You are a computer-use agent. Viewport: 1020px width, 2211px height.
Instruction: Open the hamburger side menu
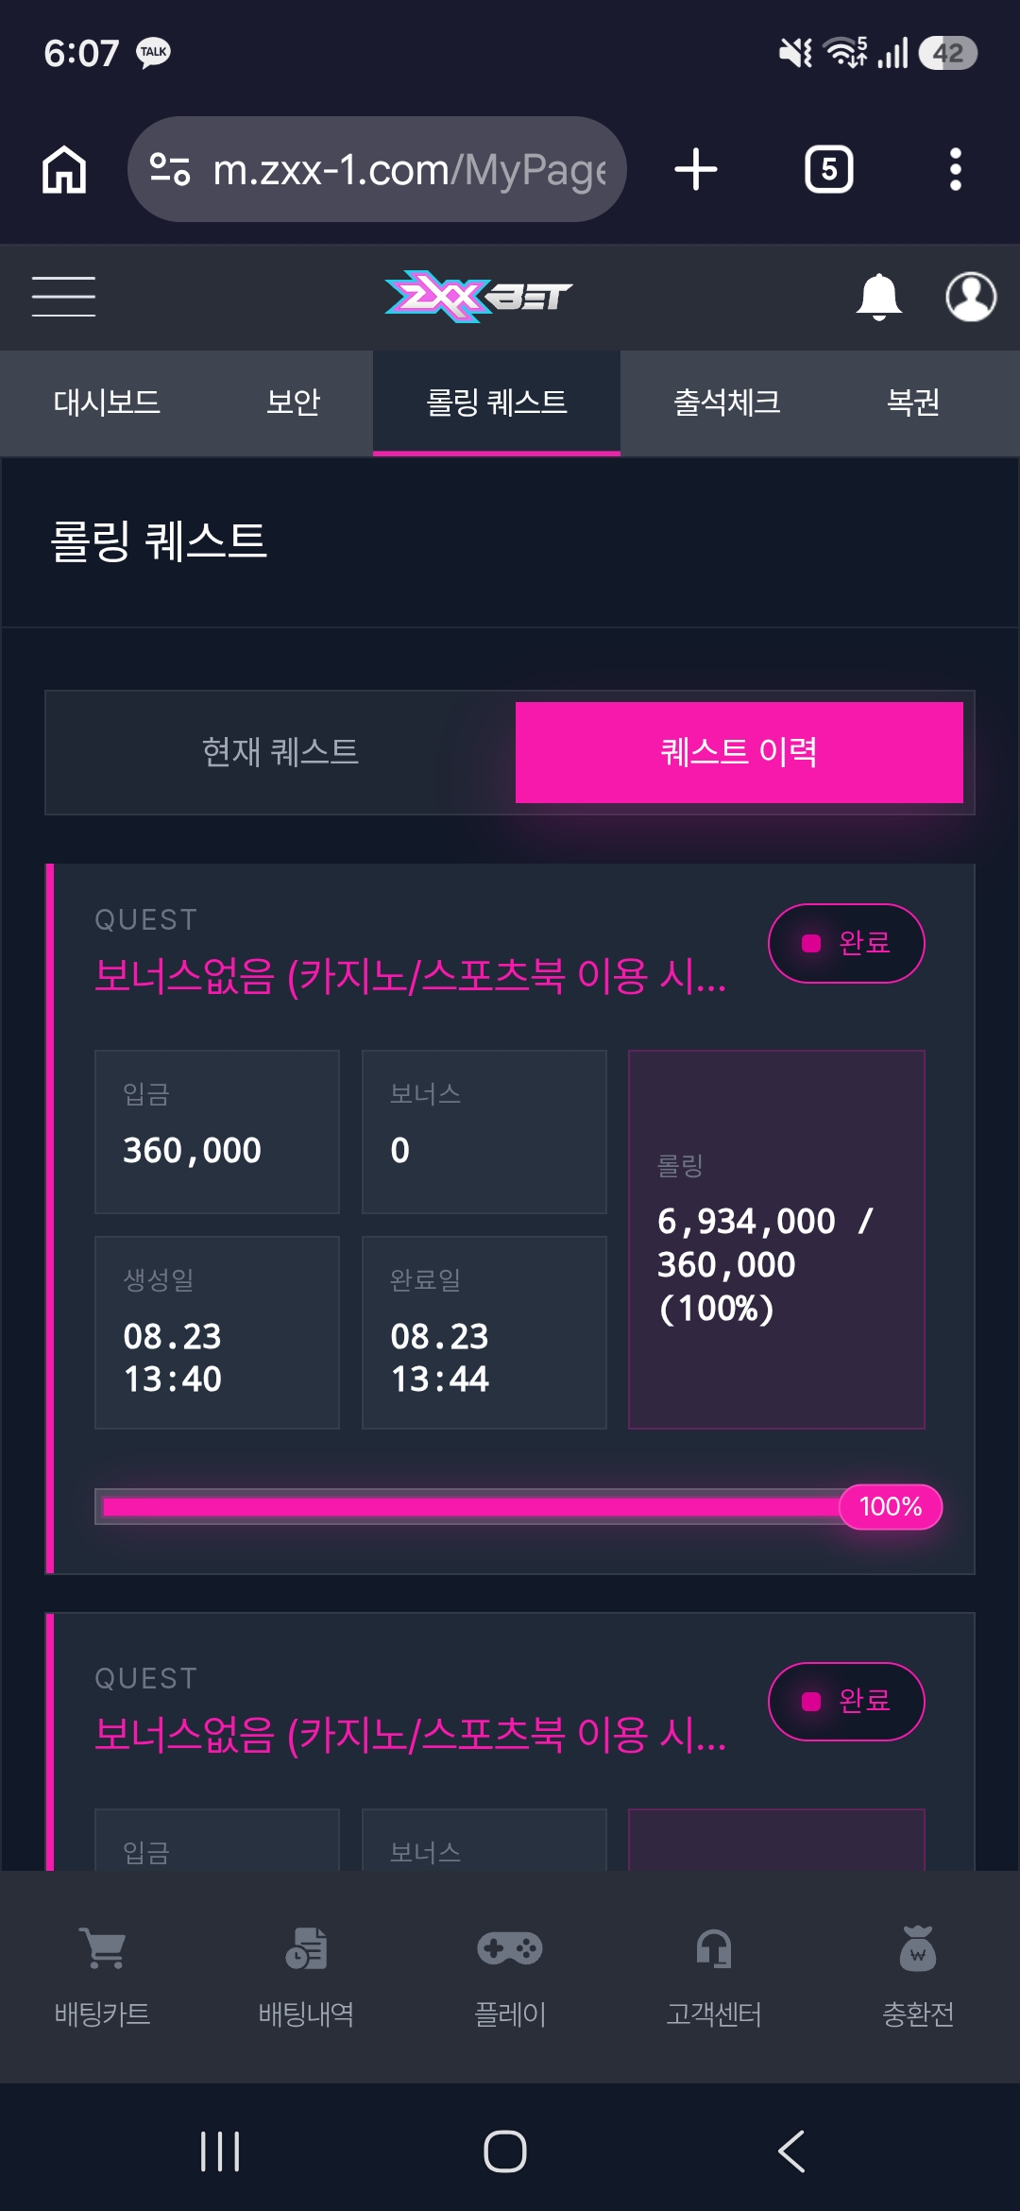[63, 297]
